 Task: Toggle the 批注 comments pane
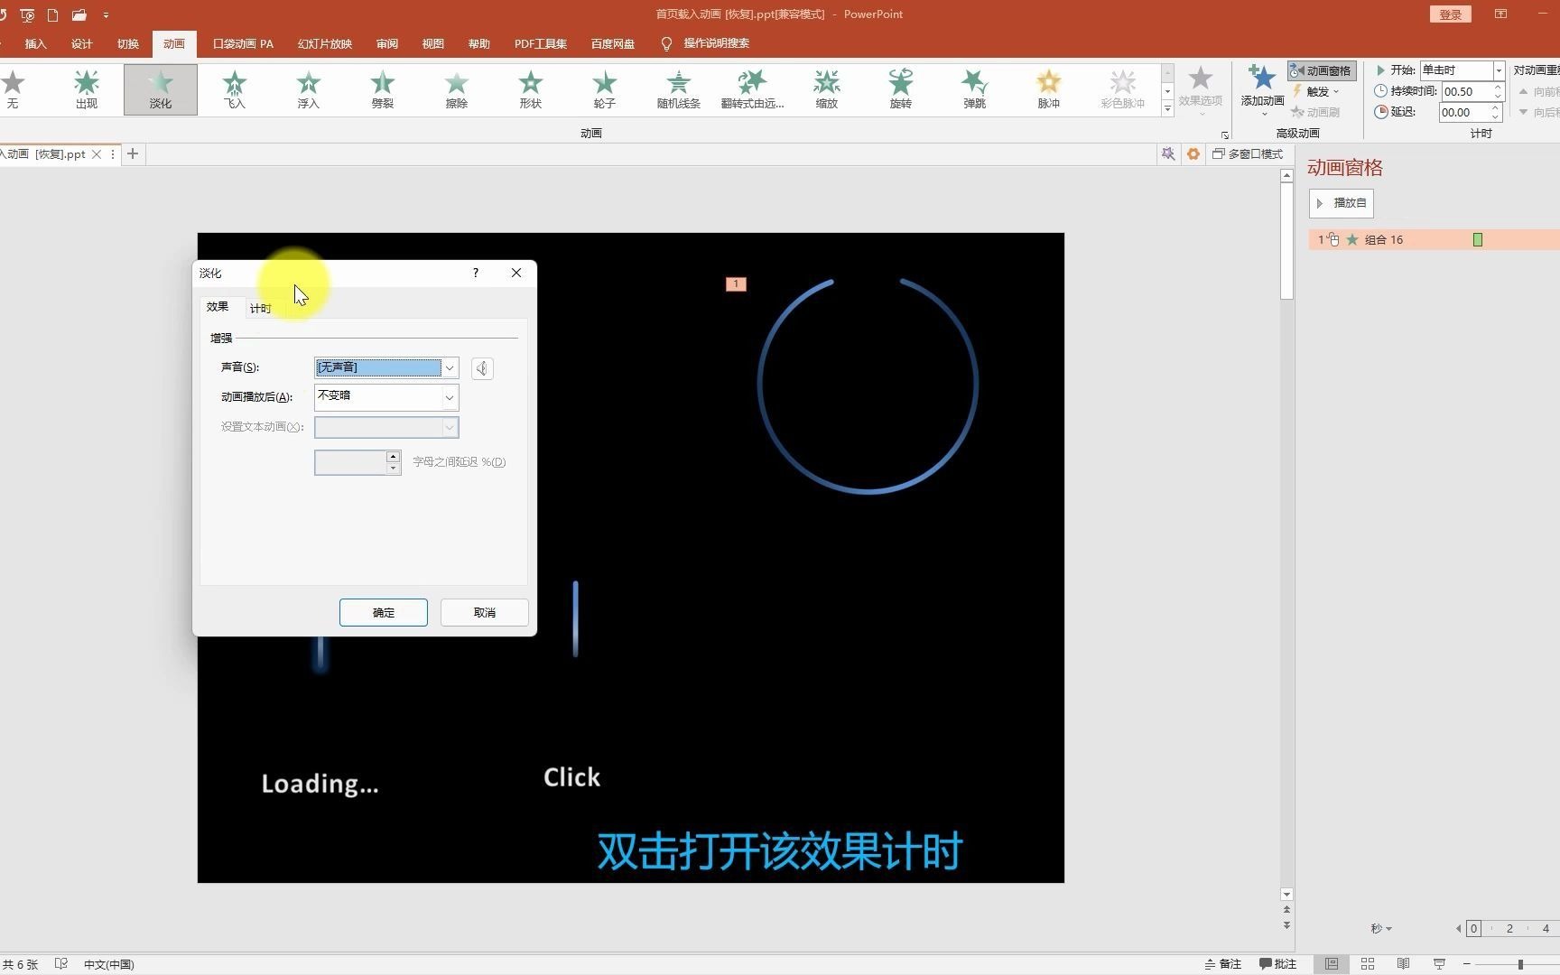pyautogui.click(x=1277, y=963)
